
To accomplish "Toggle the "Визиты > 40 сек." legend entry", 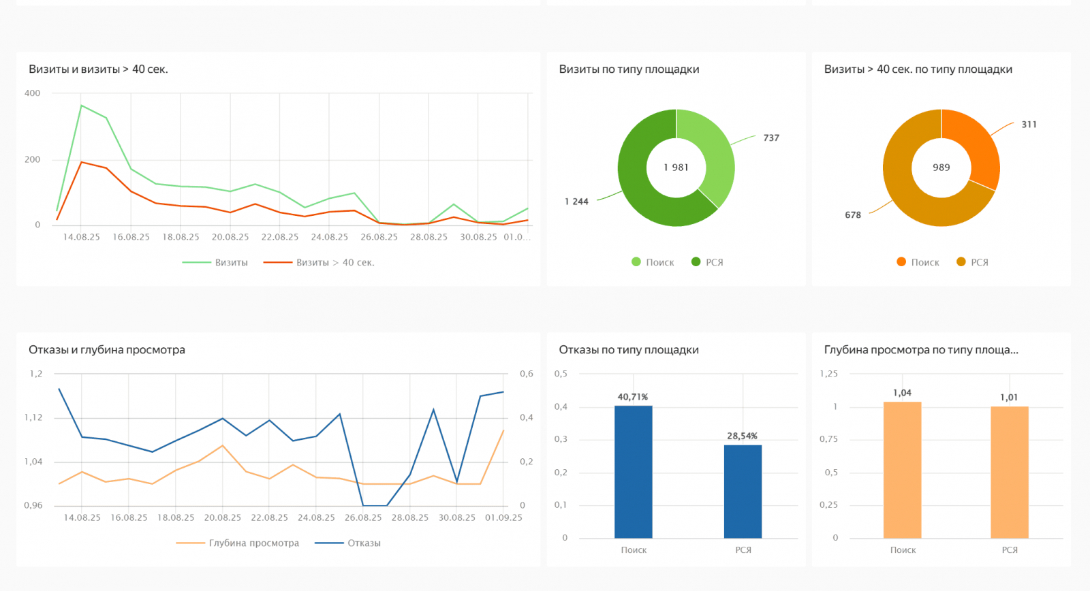I will [319, 262].
